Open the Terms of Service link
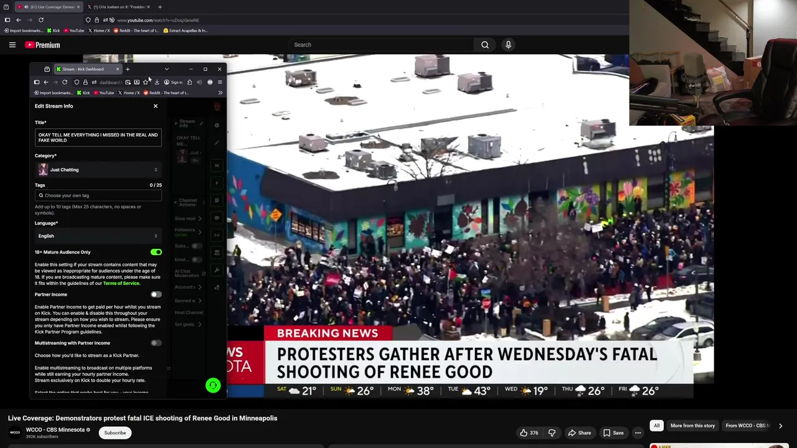 pyautogui.click(x=121, y=283)
